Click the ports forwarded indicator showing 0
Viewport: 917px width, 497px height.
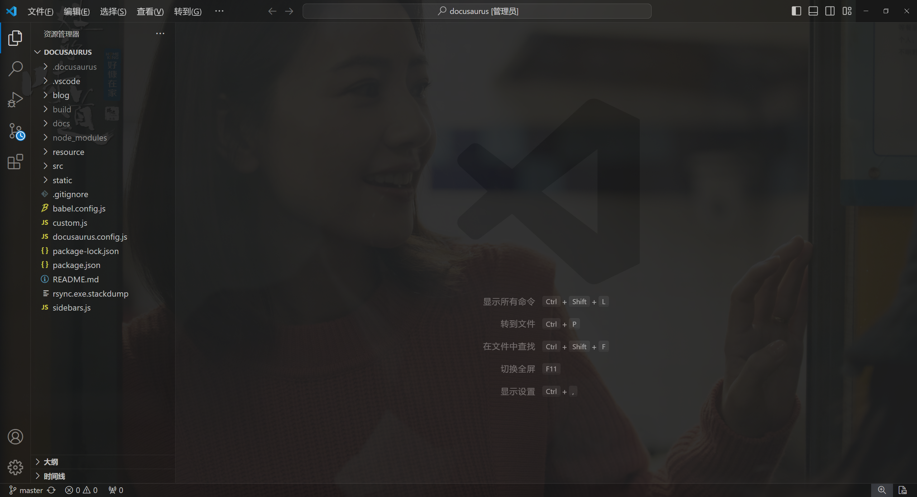pyautogui.click(x=116, y=490)
